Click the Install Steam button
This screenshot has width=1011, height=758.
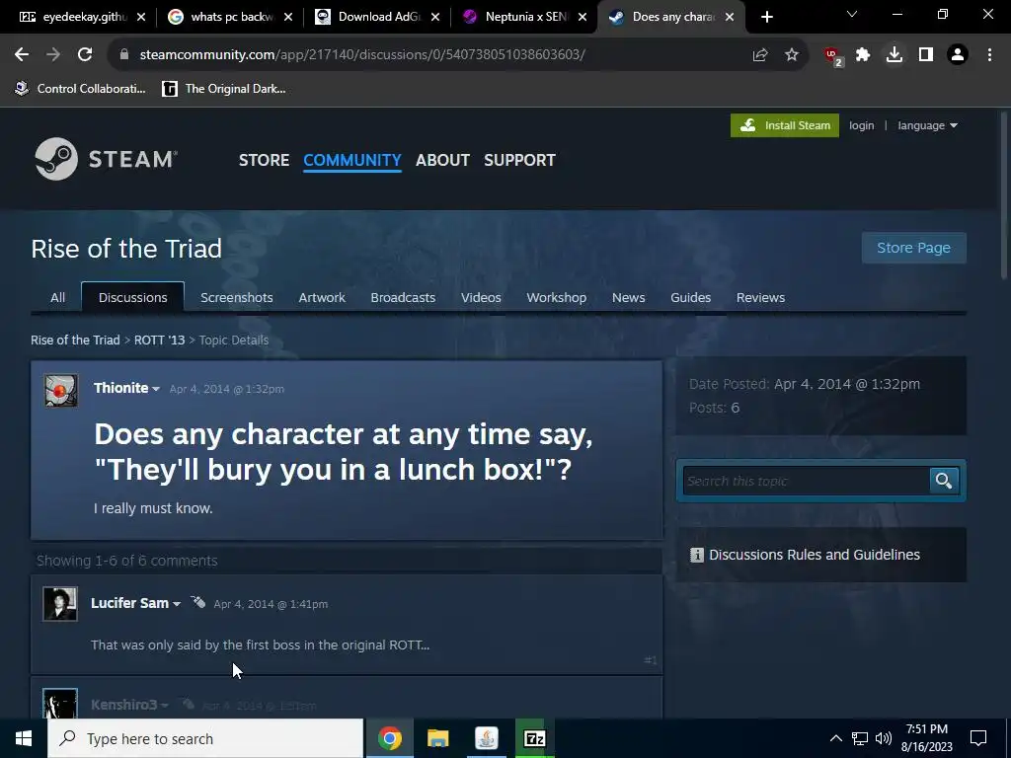click(785, 125)
